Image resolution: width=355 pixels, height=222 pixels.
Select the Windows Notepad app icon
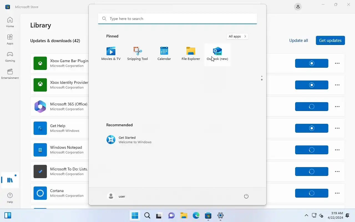[40, 150]
